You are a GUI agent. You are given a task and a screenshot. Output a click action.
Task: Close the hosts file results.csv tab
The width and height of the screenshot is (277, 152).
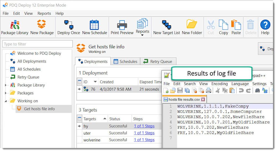click(203, 99)
